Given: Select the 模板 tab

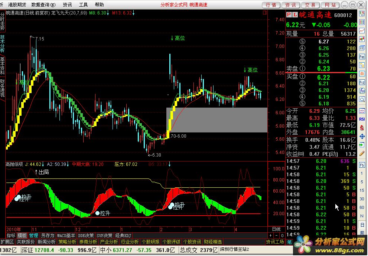Looking at the screenshot, I should click(x=22, y=235).
